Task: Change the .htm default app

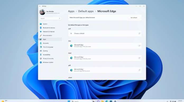Action: coord(105,46)
